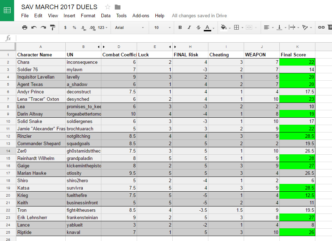Insert a link with chain icon
The height and width of the screenshot is (241, 332).
(x=321, y=27)
